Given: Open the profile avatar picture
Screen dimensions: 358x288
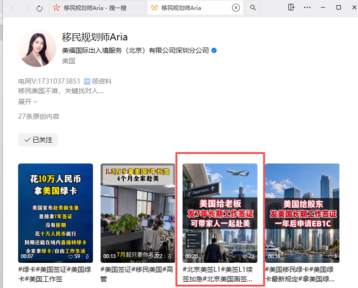Looking at the screenshot, I should coord(37,48).
